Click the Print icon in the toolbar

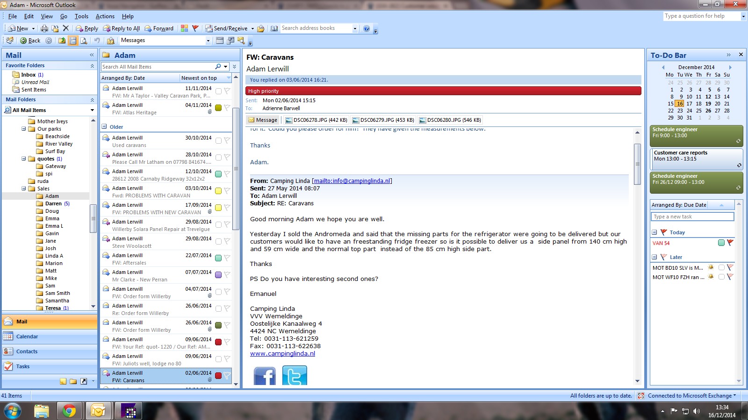click(44, 28)
